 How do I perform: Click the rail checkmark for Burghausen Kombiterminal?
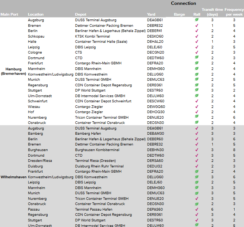[x=197, y=150]
